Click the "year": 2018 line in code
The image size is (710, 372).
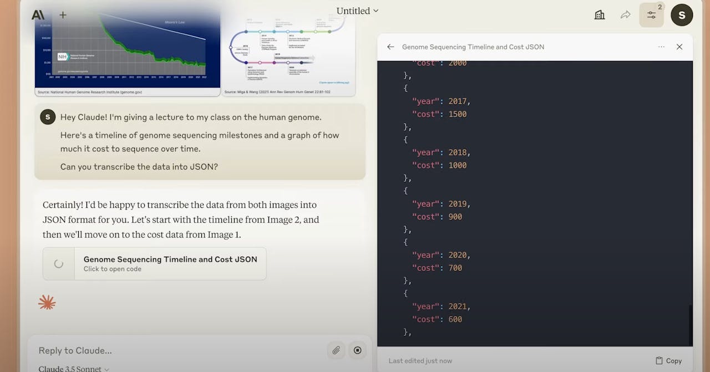[442, 152]
